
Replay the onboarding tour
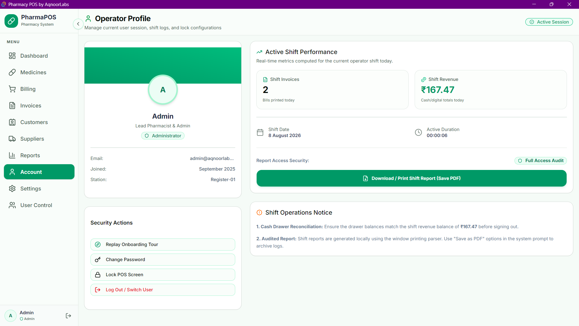point(163,245)
